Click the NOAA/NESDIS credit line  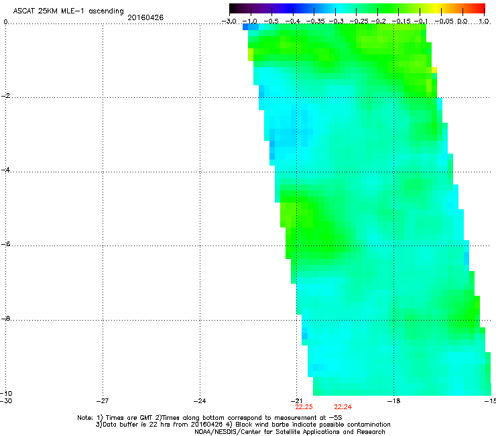click(x=290, y=432)
